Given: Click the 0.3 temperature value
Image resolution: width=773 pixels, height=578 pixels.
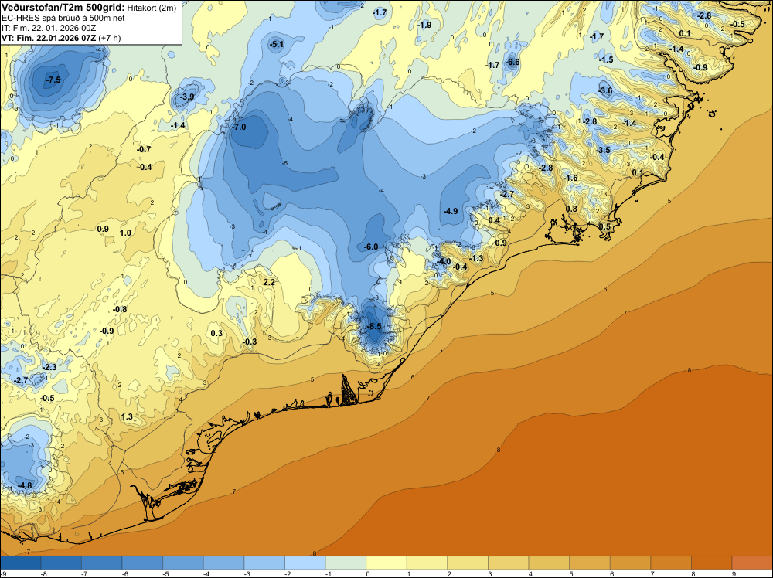Looking at the screenshot, I should 216,333.
